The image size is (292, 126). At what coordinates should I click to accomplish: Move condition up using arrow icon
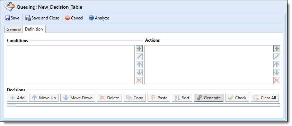(139, 65)
